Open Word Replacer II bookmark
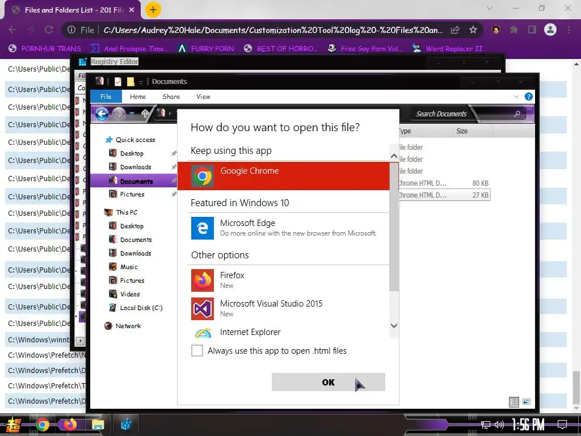 pyautogui.click(x=448, y=49)
